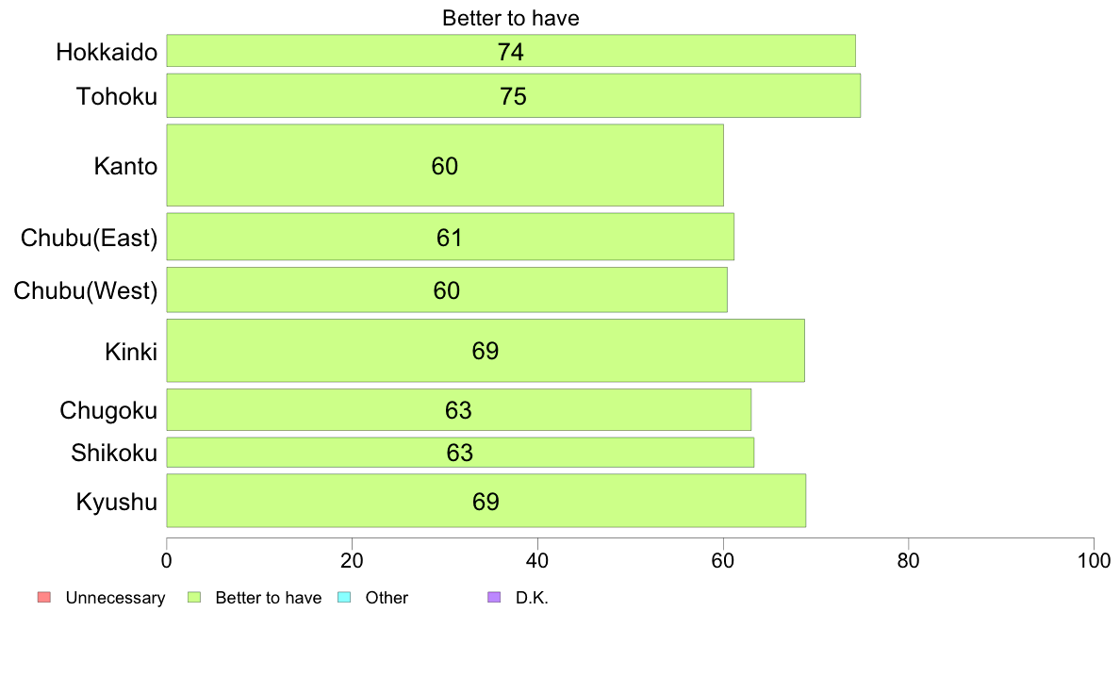This screenshot has height=694, width=1120.
Task: Click the Unnecessary legend label
Action: pos(115,598)
